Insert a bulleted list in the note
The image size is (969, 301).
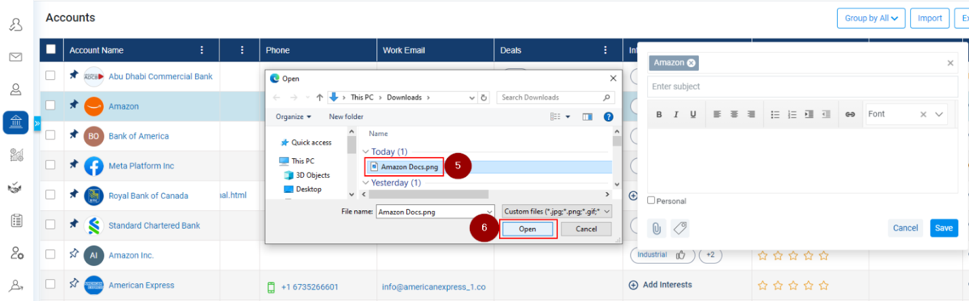point(775,114)
